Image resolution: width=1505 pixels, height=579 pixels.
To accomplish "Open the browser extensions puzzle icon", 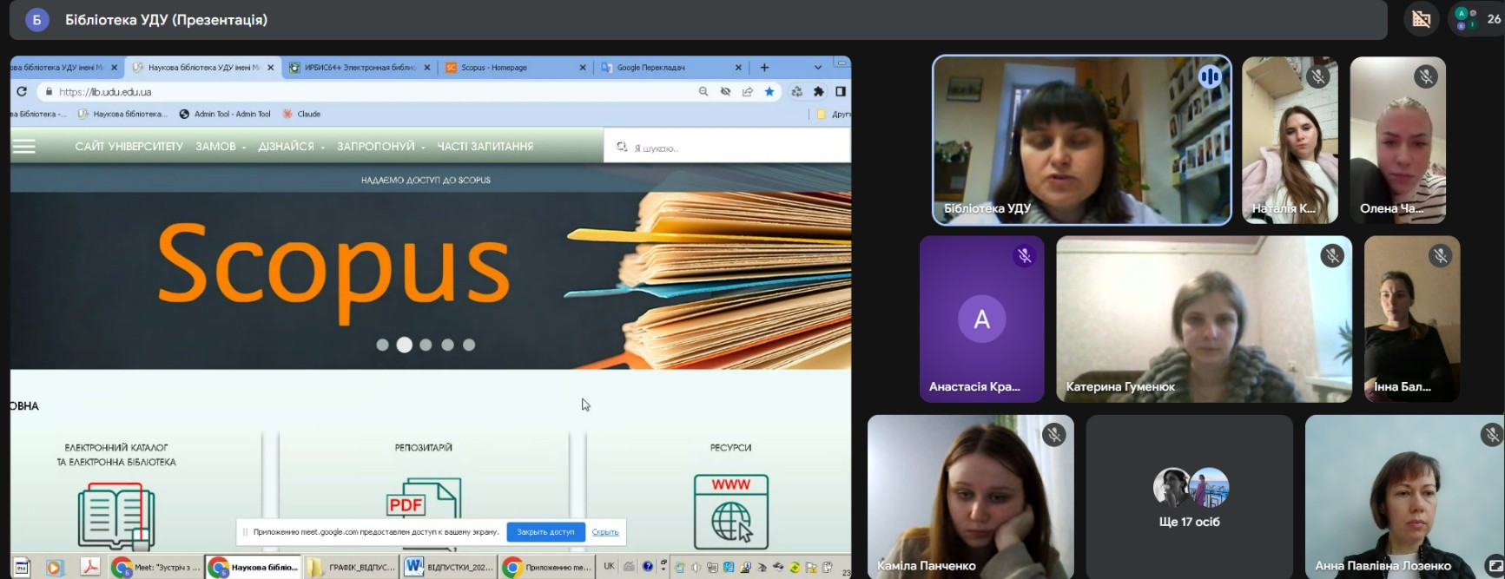I will pyautogui.click(x=818, y=91).
